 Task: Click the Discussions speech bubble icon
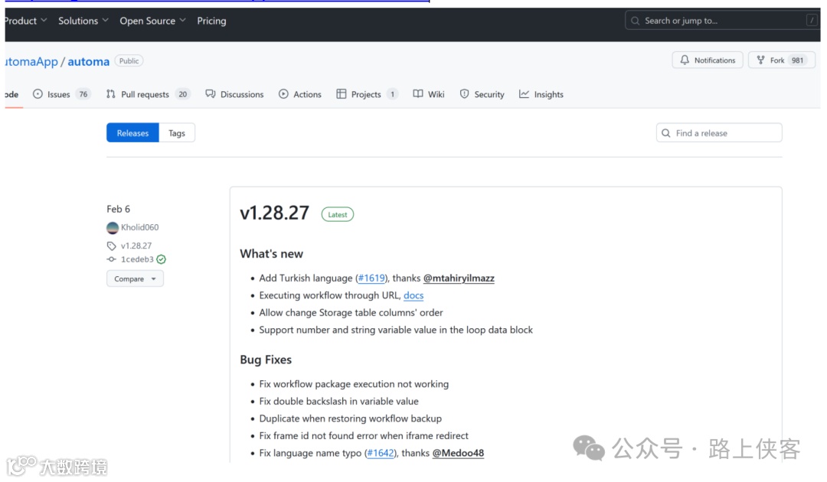pos(211,94)
